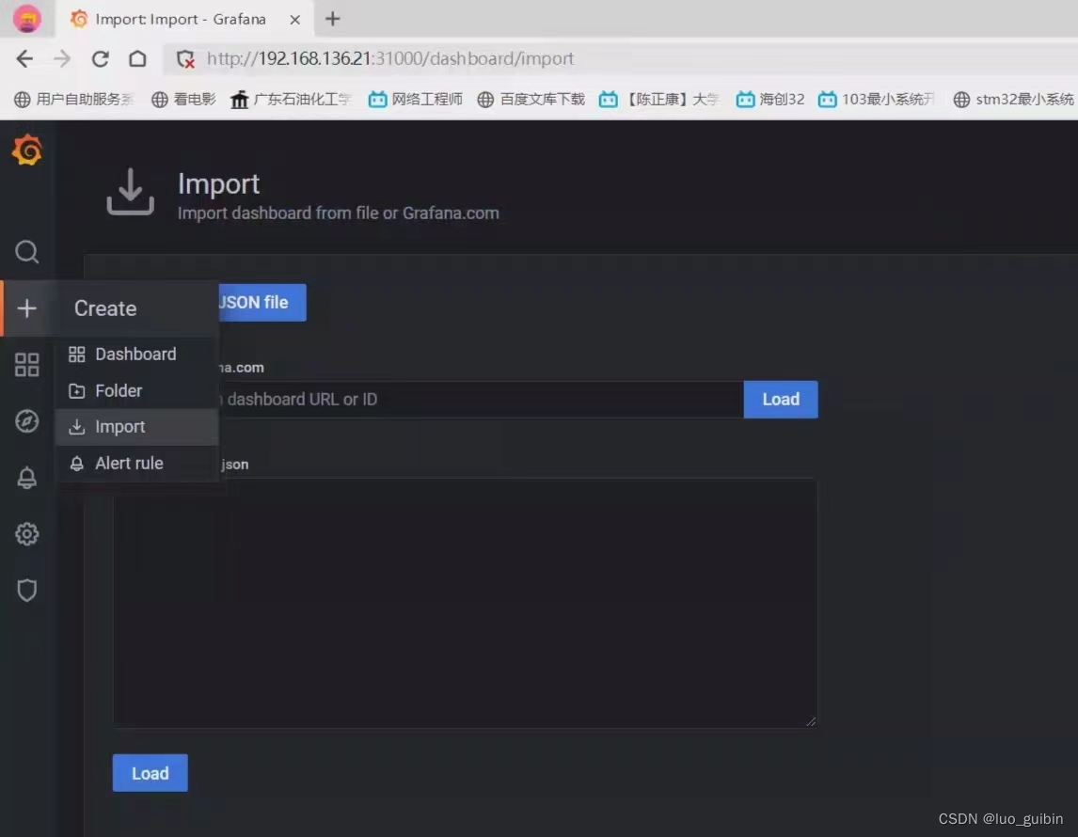This screenshot has height=837, width=1078.
Task: Click the browser home icon
Action: (137, 59)
